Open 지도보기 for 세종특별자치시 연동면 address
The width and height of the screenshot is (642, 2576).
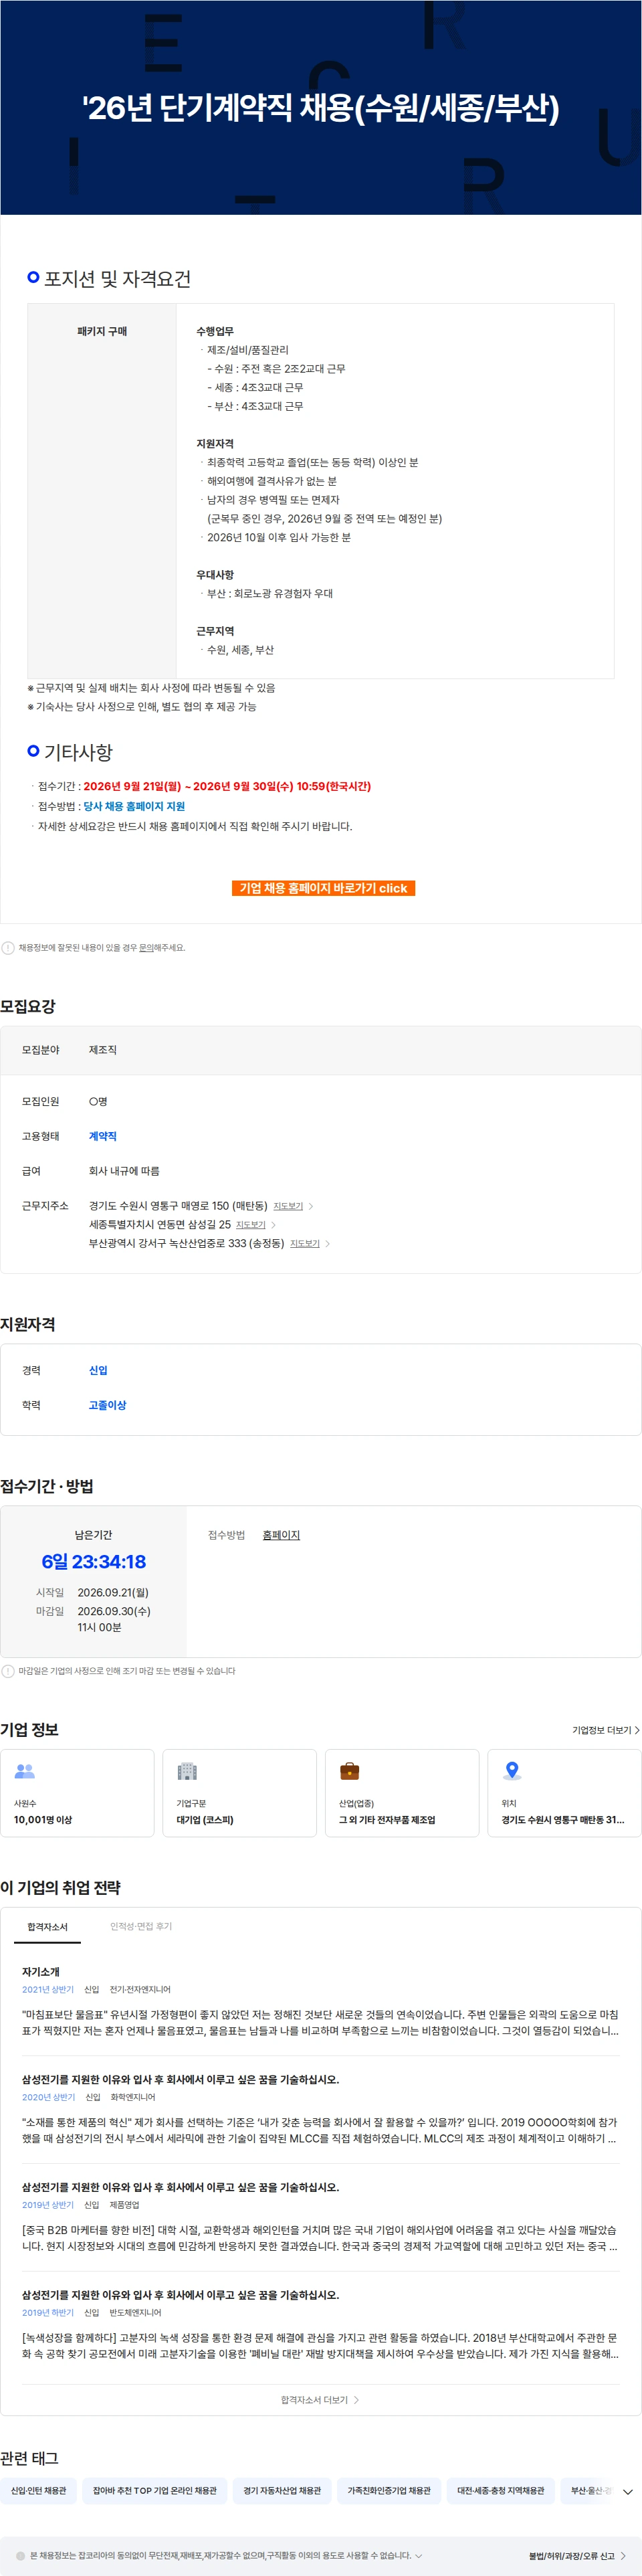256,1225
